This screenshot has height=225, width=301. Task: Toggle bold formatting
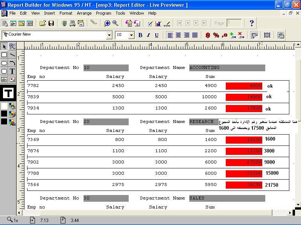pyautogui.click(x=140, y=35)
